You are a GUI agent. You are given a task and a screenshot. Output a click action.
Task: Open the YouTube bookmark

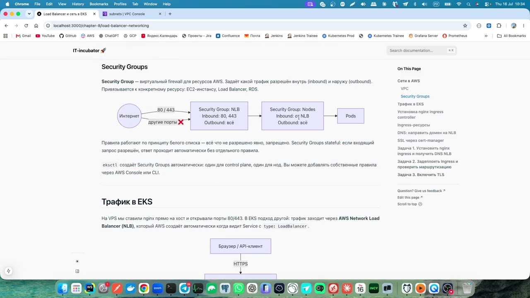[x=45, y=36]
